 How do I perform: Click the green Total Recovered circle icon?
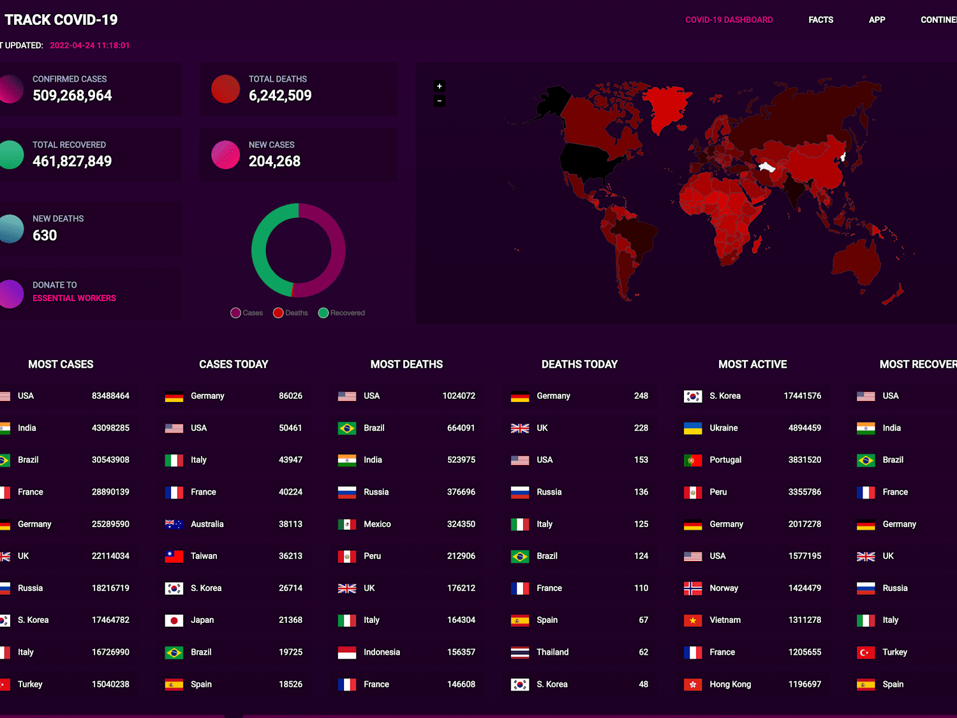[10, 154]
